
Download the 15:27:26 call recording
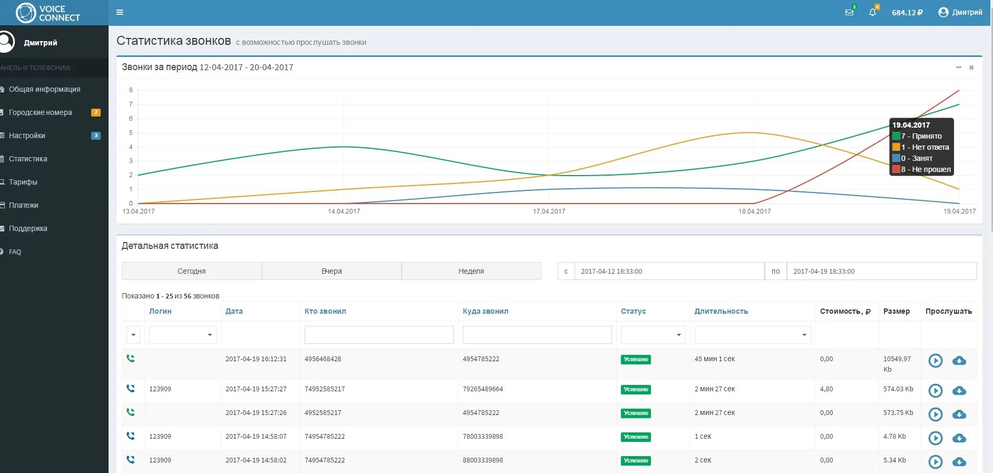pos(959,414)
